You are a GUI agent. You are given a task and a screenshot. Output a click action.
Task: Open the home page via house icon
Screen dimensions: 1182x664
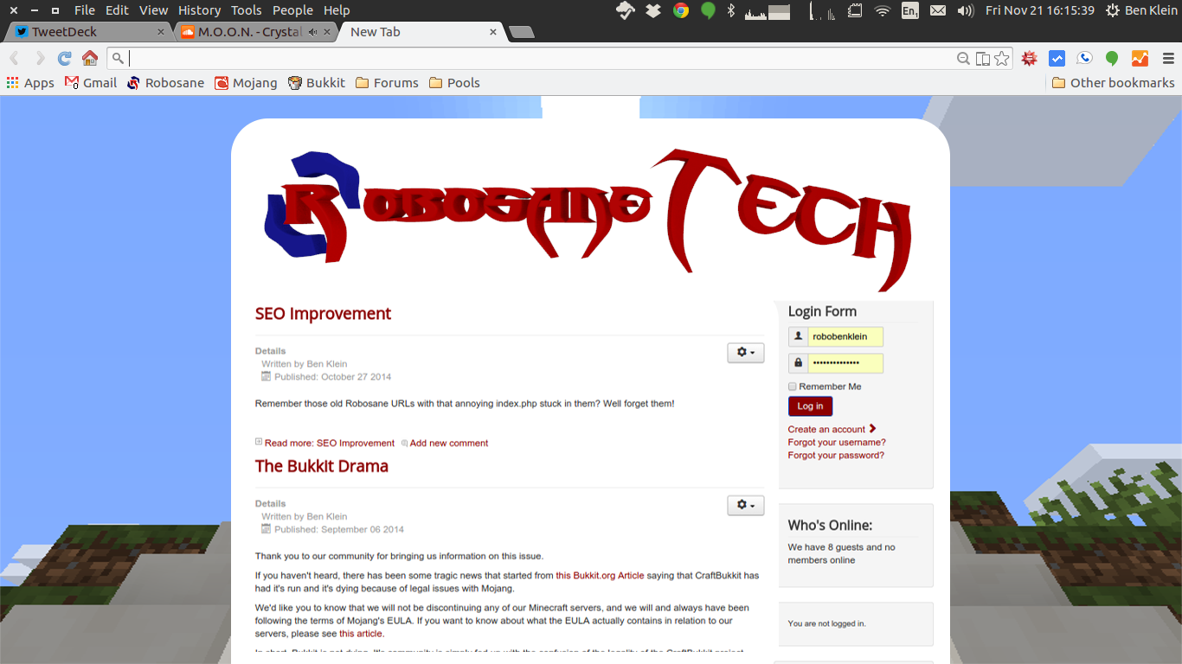click(x=90, y=58)
